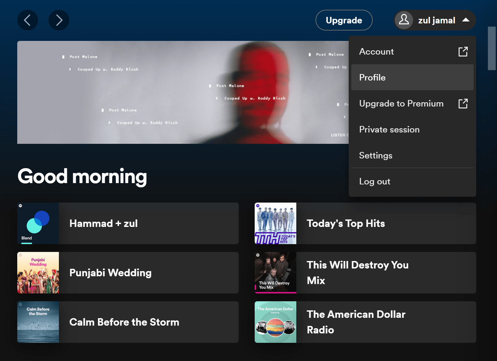Click the Punjabi Wedding title
The image size is (497, 361).
pyautogui.click(x=111, y=273)
